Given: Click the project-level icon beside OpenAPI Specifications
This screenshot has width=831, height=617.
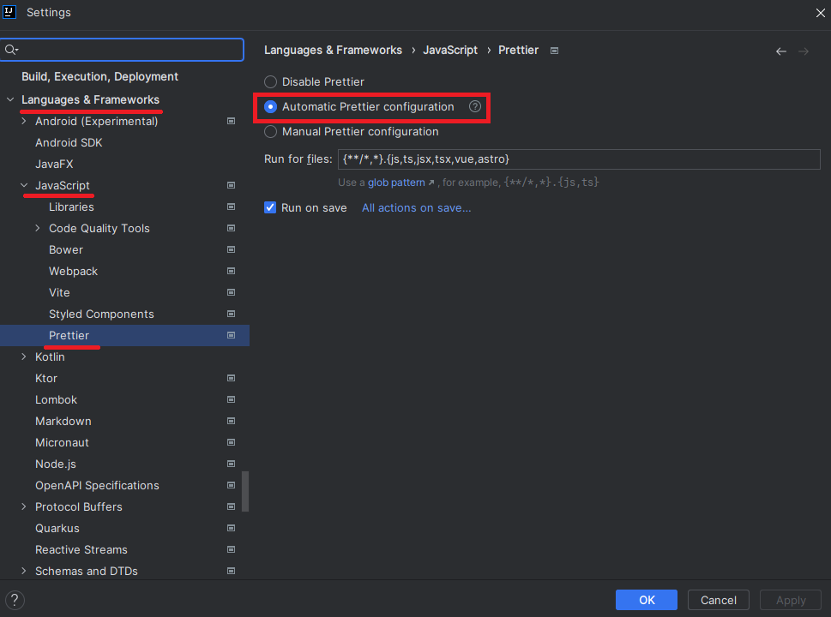Looking at the screenshot, I should click(231, 486).
